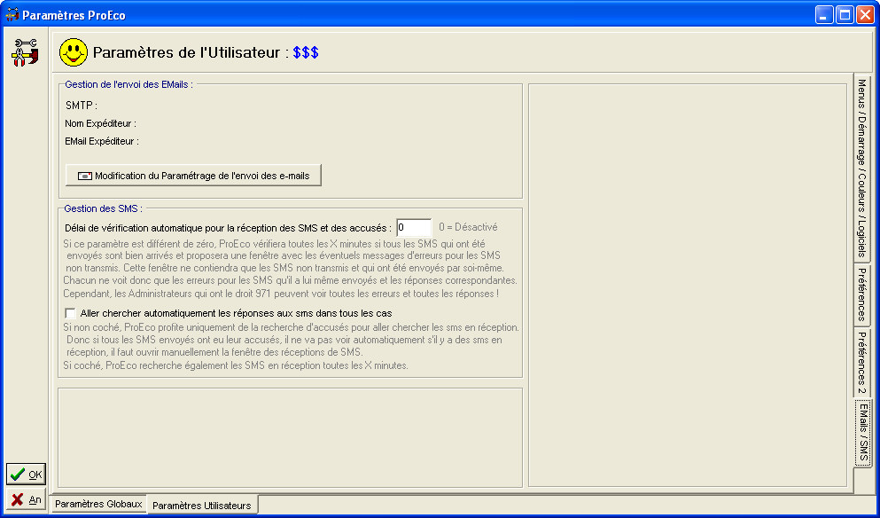Viewport: 880px width, 518px height.
Task: Click the Nom Expéditeur : label
Action: [x=100, y=123]
